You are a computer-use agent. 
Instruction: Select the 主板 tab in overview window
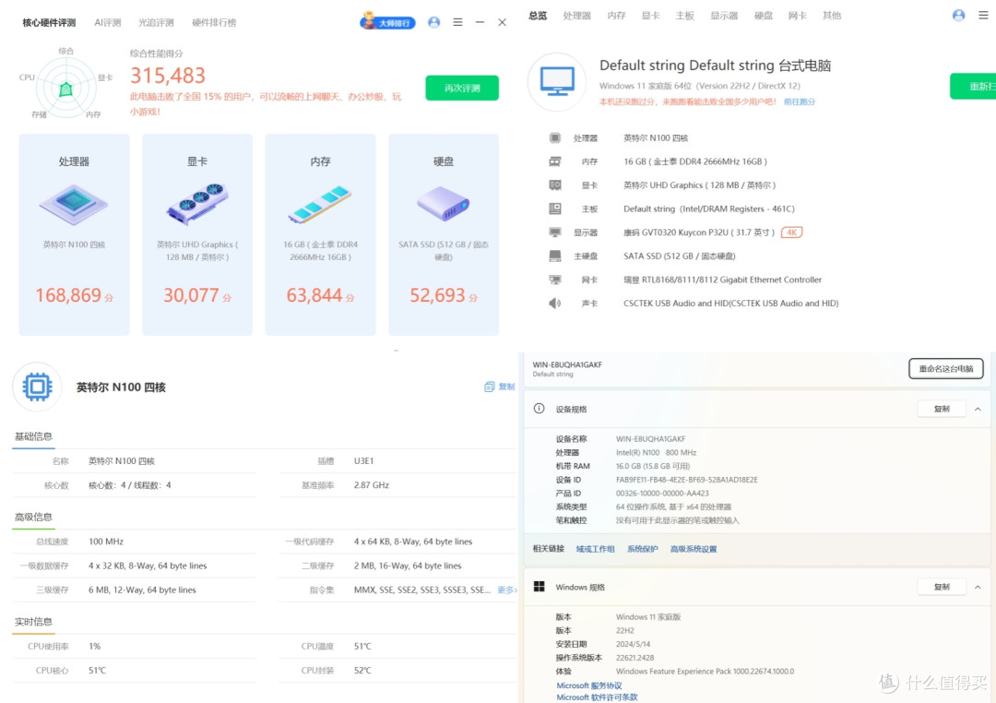coord(684,16)
